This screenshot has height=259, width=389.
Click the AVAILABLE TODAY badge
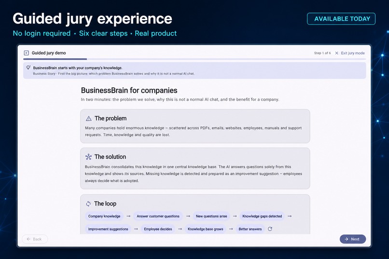(x=341, y=19)
